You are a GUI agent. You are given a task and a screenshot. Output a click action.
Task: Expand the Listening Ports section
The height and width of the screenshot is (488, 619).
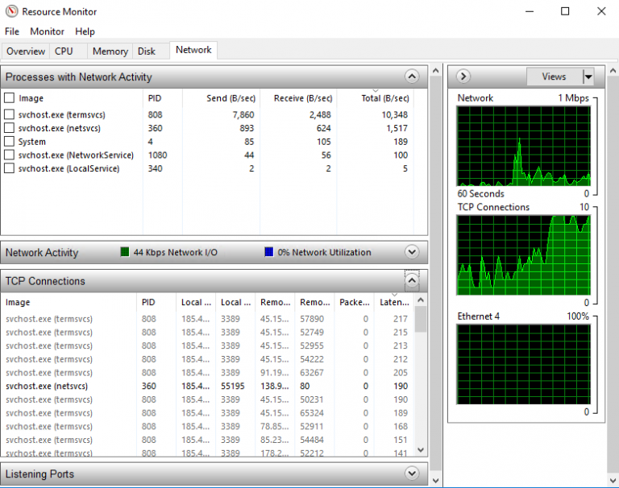click(x=412, y=474)
